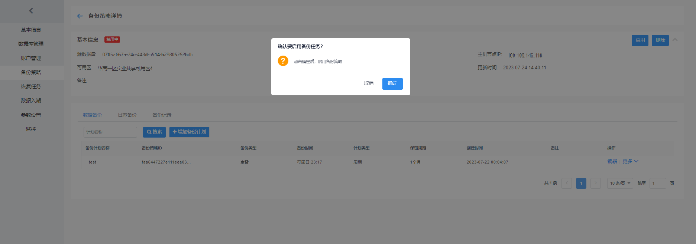Click update time 2023-07-24 14:40:11
696x244 pixels.
click(525, 68)
